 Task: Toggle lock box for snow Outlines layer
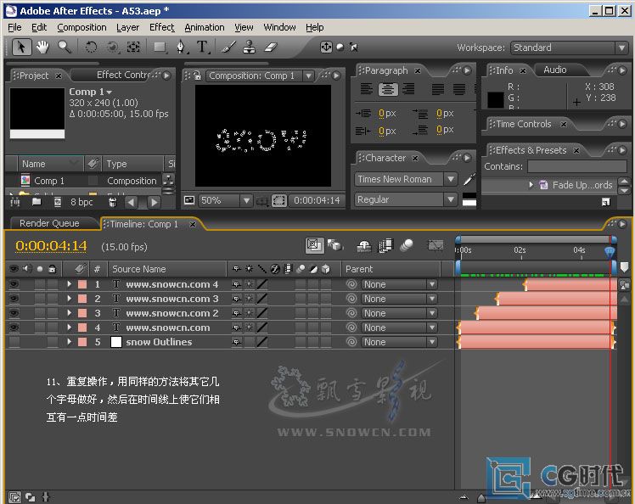[x=53, y=342]
